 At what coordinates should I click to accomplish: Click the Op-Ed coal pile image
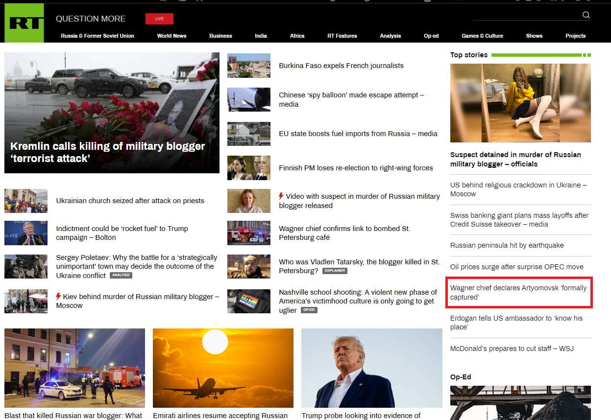coord(520,403)
